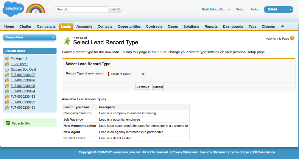The width and height of the screenshot is (299, 159).
Task: Open the Privacy Statement footer link
Action: coord(184,152)
